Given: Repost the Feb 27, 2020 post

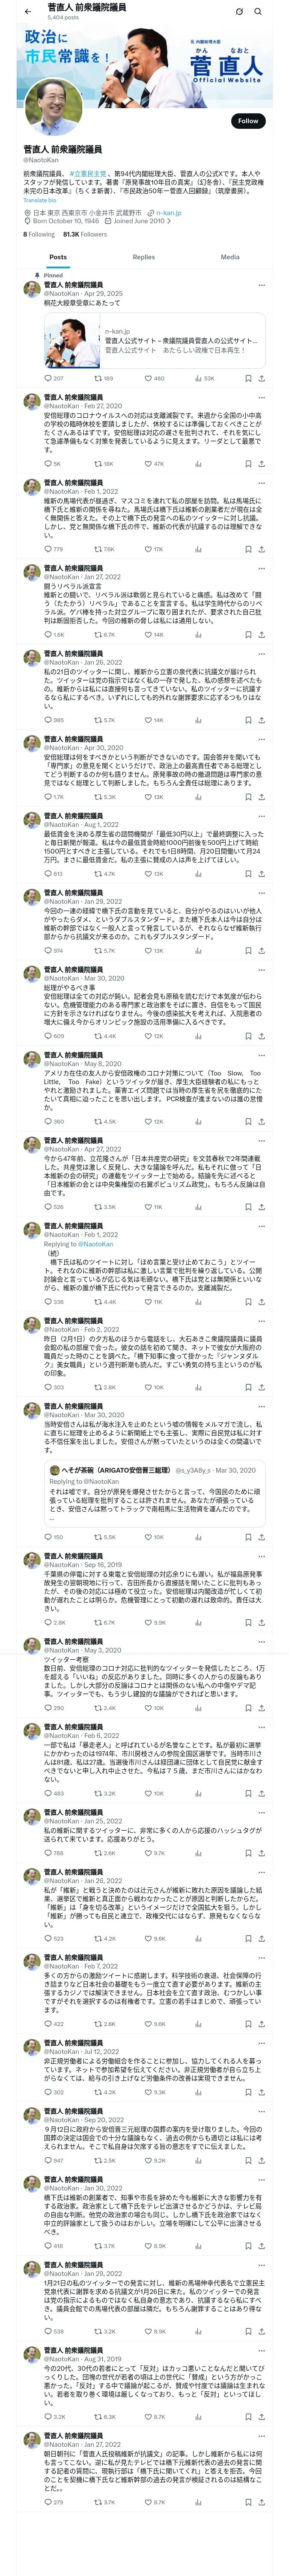Looking at the screenshot, I should (98, 464).
